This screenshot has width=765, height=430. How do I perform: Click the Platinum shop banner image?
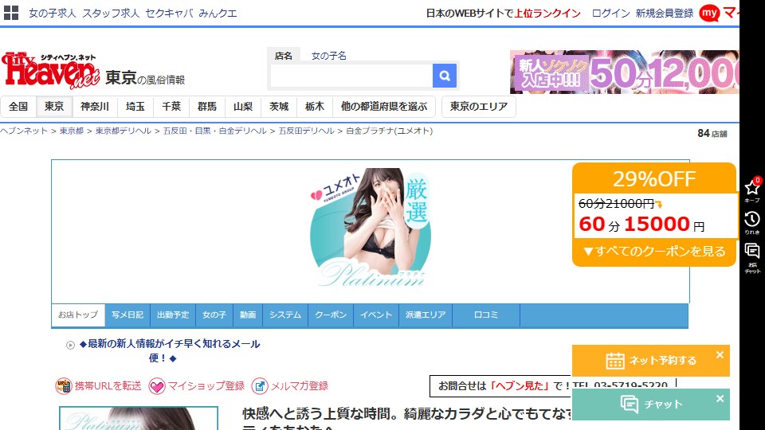coord(371,228)
